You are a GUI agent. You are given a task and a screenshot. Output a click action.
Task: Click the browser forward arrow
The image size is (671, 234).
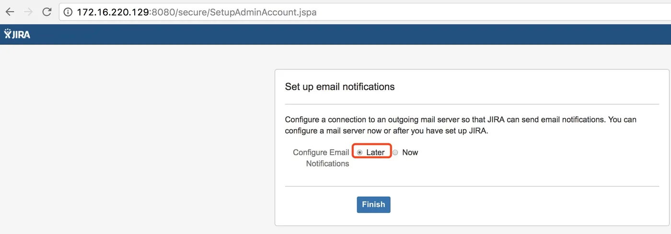(x=28, y=12)
